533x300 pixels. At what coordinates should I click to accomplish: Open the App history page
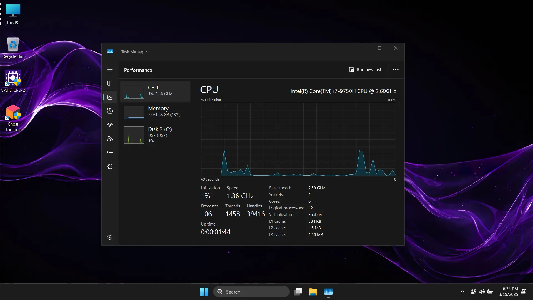click(x=110, y=111)
